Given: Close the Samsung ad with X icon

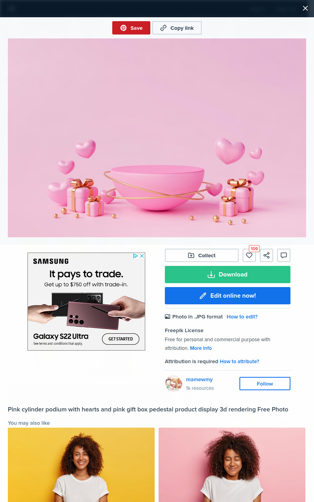Looking at the screenshot, I should pos(142,256).
